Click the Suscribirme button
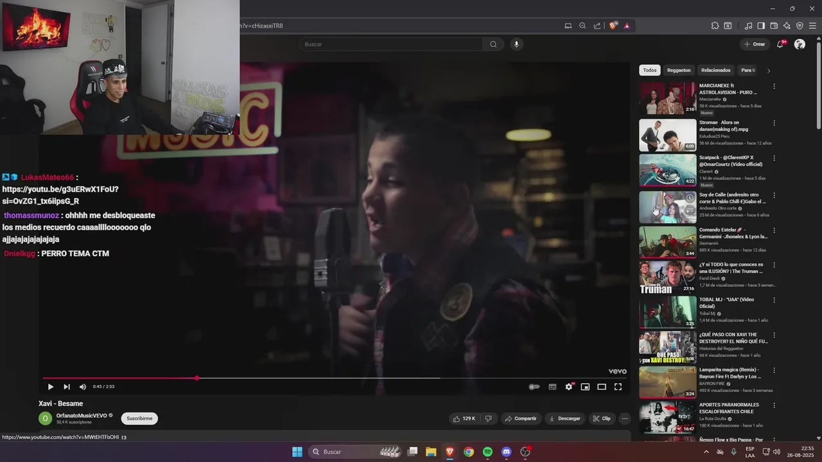Viewport: 822px width, 462px height. pos(139,418)
